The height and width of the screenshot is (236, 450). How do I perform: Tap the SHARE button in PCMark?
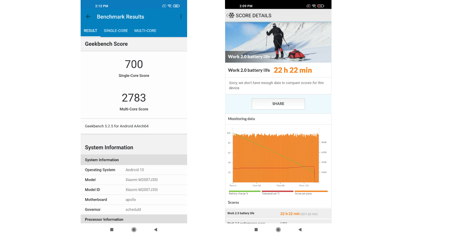click(278, 104)
